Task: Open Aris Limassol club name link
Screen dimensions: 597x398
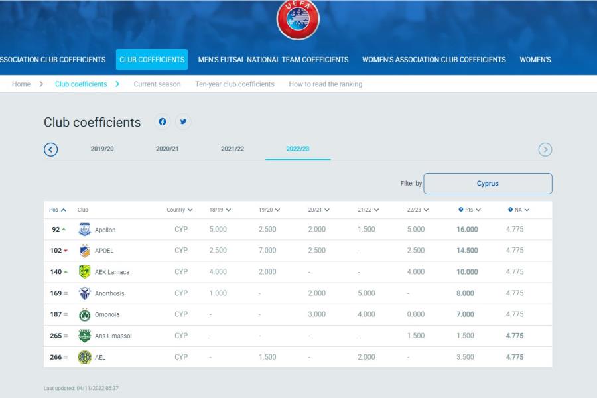Action: 113,336
